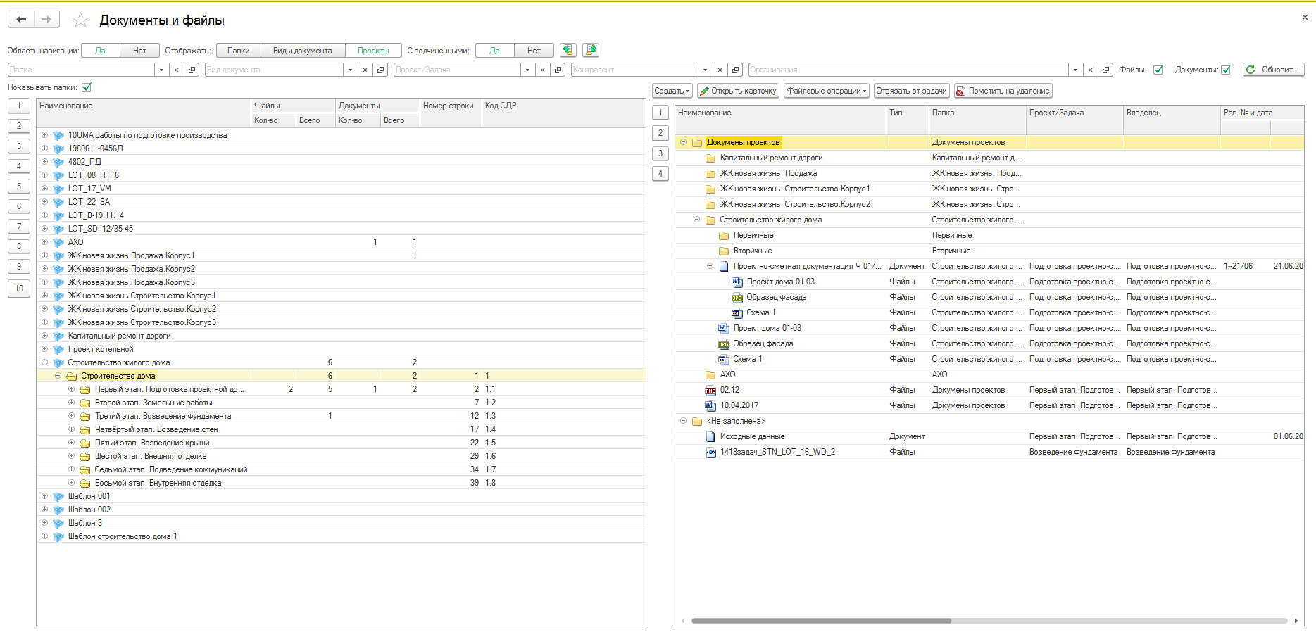Add page to favorites with the star
The width and height of the screenshot is (1316, 632).
coord(80,20)
